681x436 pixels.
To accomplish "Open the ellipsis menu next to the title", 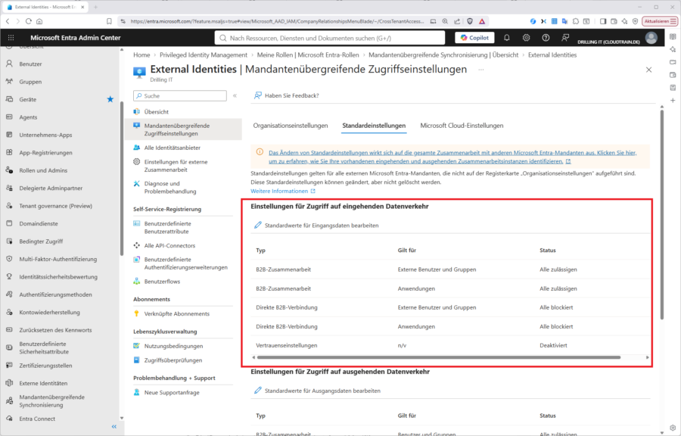I will point(480,70).
